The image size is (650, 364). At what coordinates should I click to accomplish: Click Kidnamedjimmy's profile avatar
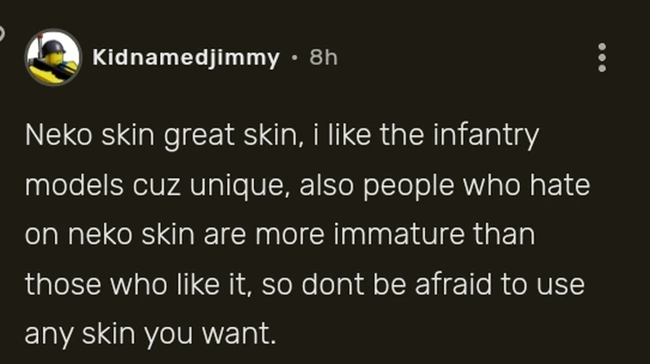(53, 58)
